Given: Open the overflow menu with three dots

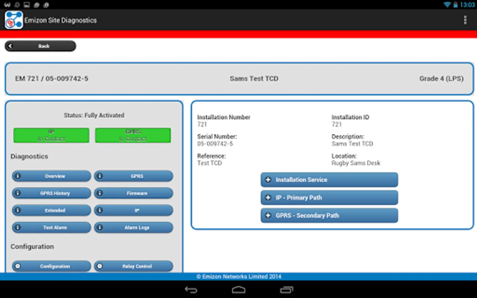Looking at the screenshot, I should [x=465, y=20].
